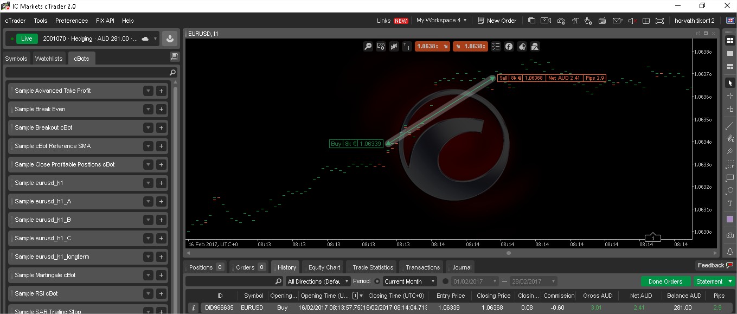The image size is (737, 314).
Task: Switch to the Symbols tab
Action: tap(16, 59)
